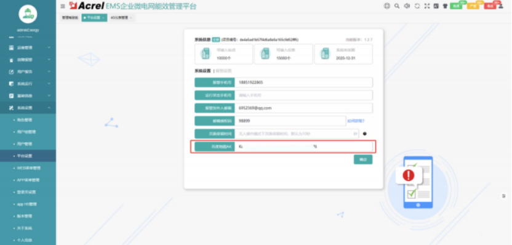Click the green 确定 confirm button
Viewport: 512px width, 245px height.
[x=363, y=159]
